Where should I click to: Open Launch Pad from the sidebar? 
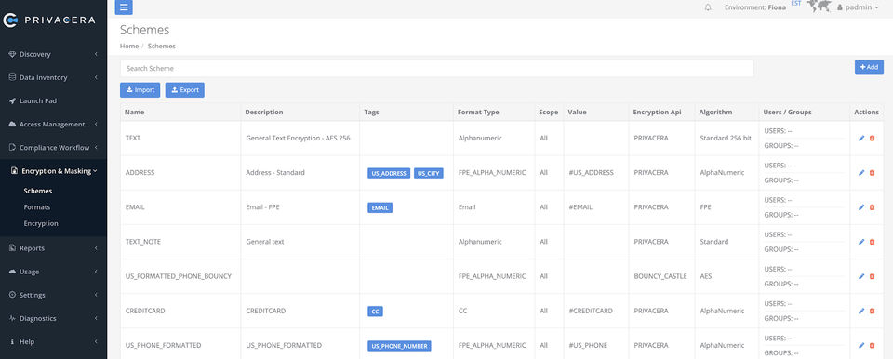pyautogui.click(x=37, y=100)
